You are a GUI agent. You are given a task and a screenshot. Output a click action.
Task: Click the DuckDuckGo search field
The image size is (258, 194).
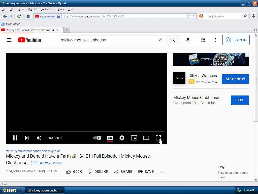pos(224,16)
